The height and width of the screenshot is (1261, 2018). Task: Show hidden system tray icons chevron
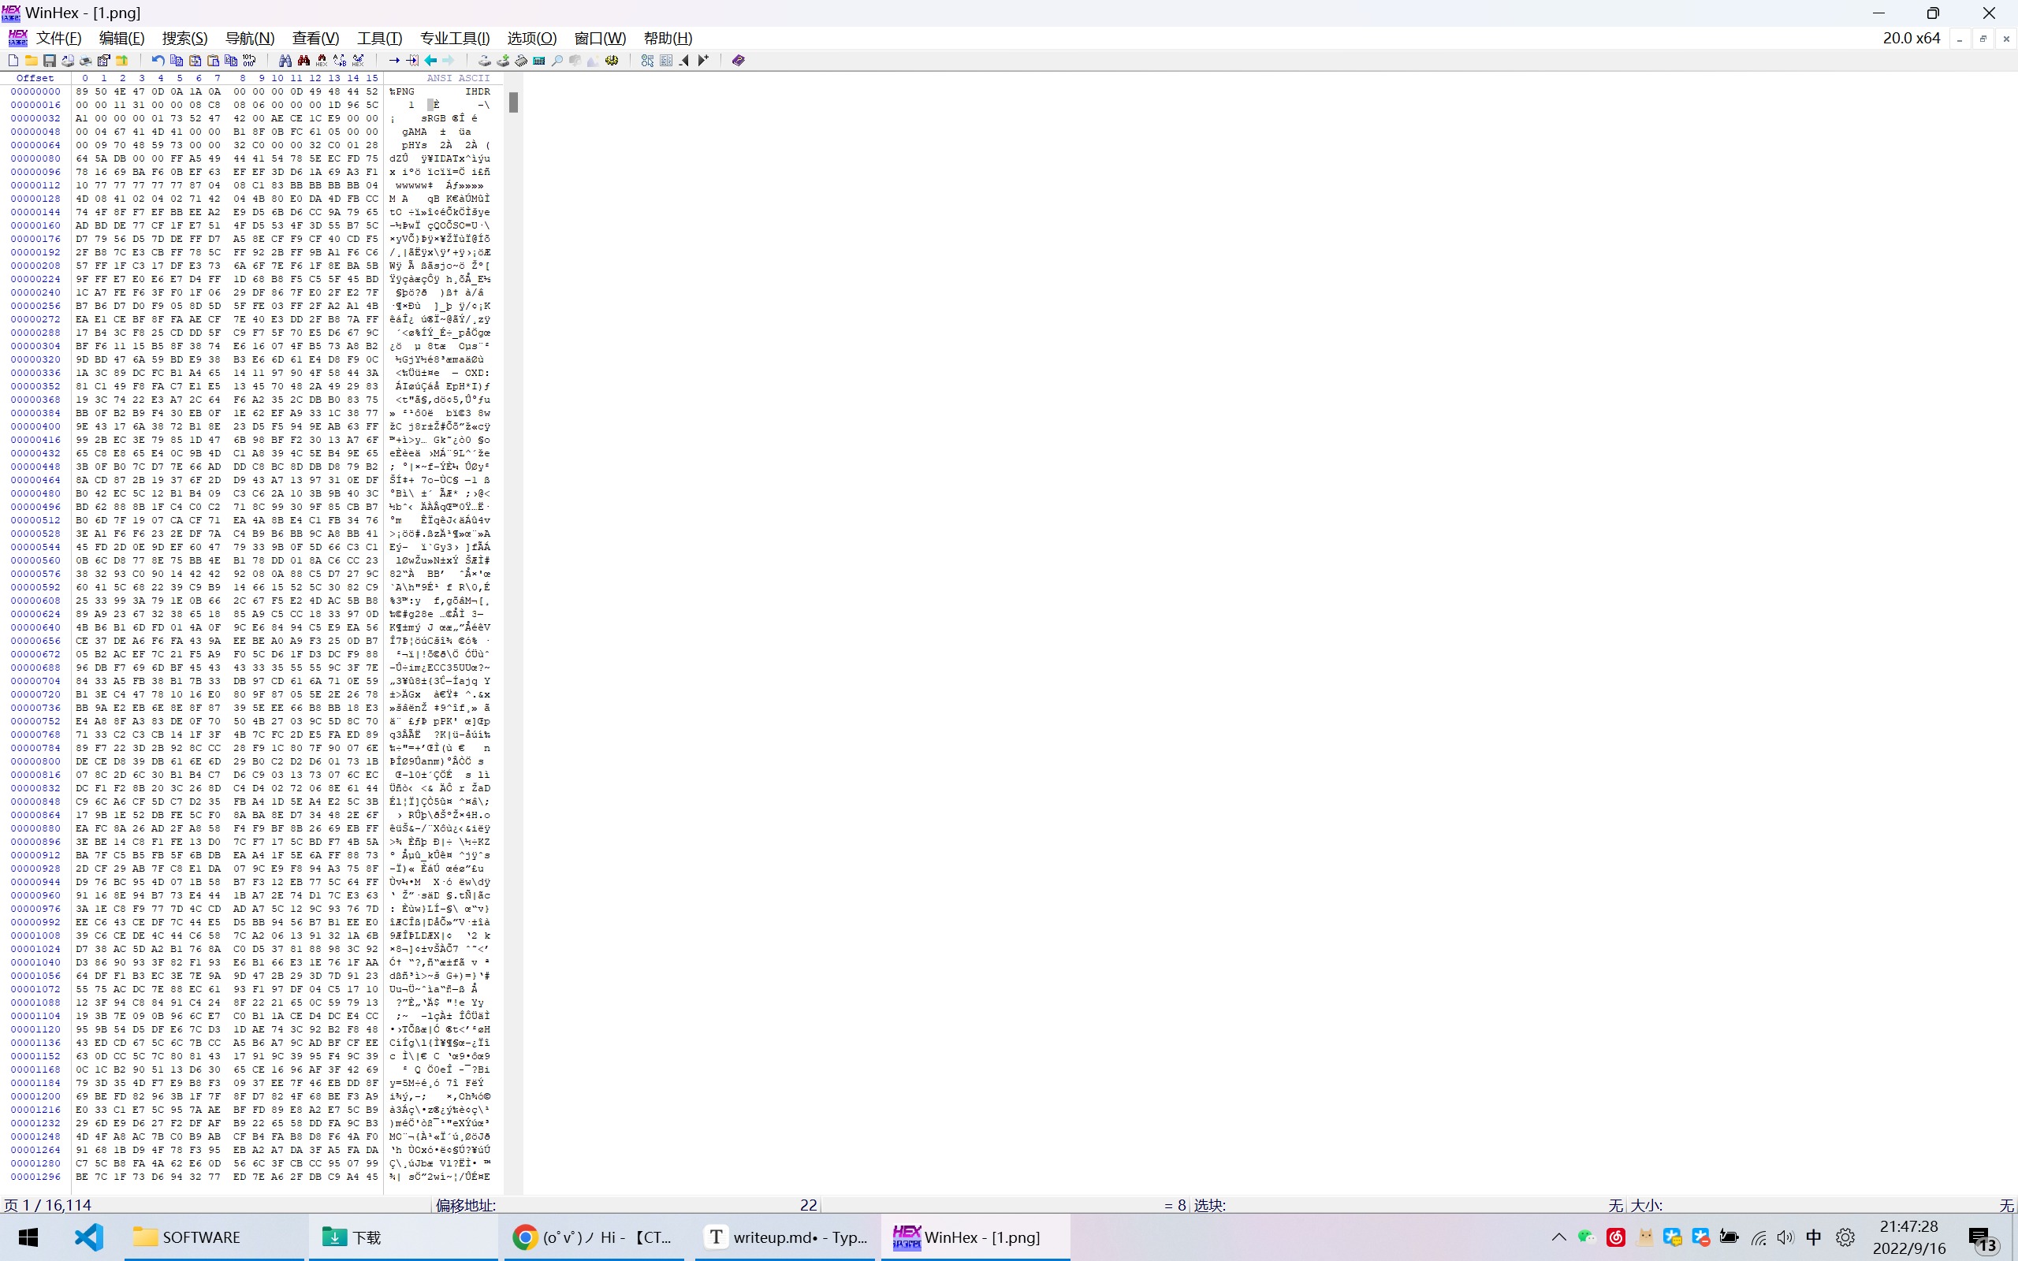pos(1558,1237)
